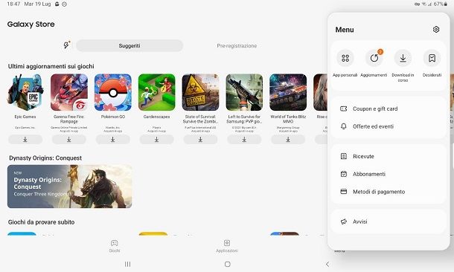Open Aggiornamenti with notification badge
Screen dimensions: 454x272
pyautogui.click(x=374, y=63)
